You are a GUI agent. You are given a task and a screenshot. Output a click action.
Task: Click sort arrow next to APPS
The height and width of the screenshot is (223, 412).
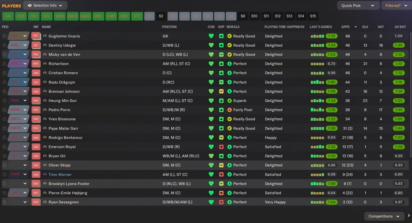coord(356,27)
